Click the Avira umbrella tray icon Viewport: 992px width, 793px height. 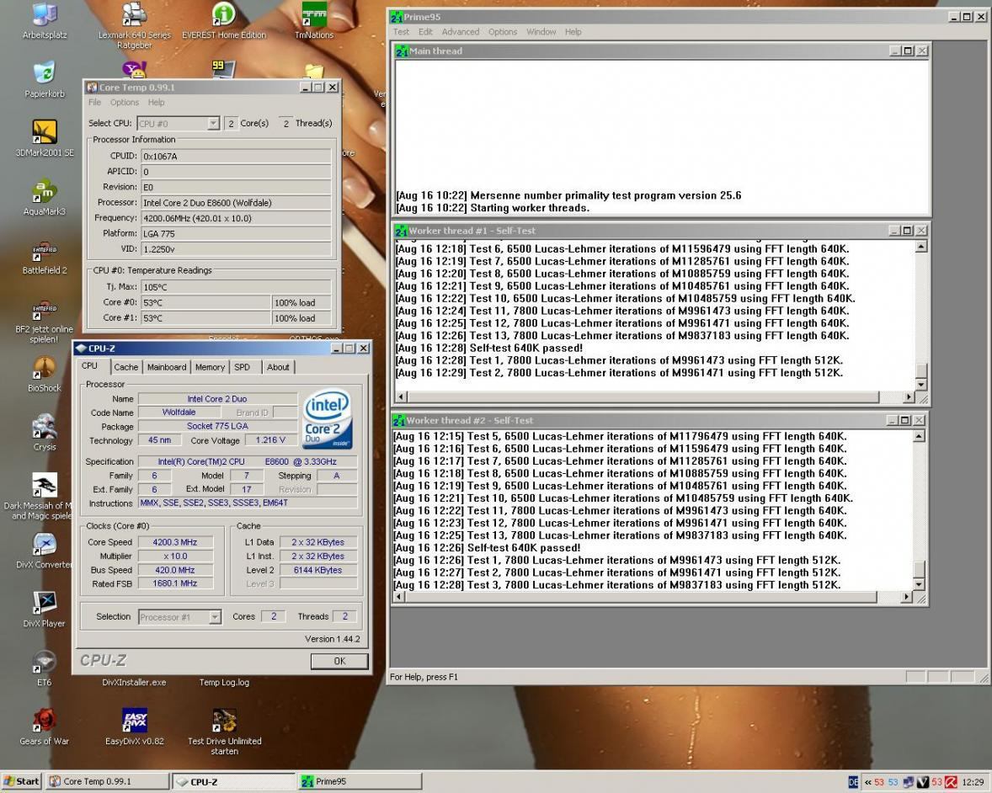pyautogui.click(x=951, y=782)
